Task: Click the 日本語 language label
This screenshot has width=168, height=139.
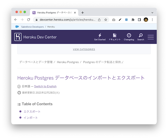Action: click(x=26, y=87)
